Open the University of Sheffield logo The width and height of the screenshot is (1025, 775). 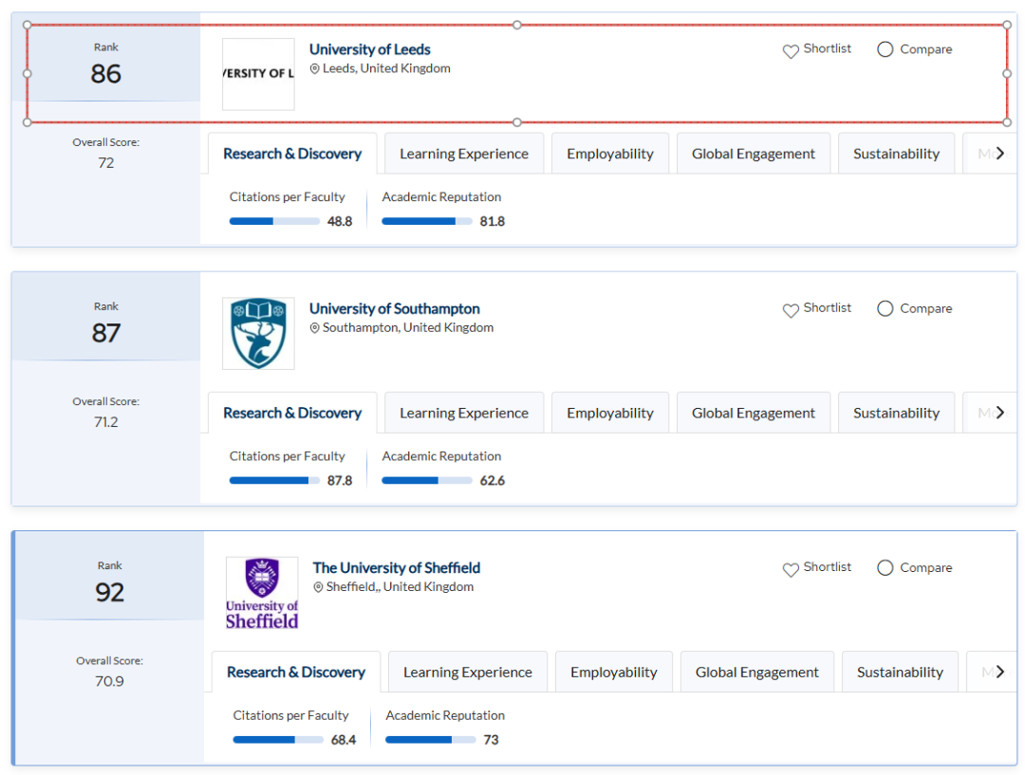tap(262, 593)
